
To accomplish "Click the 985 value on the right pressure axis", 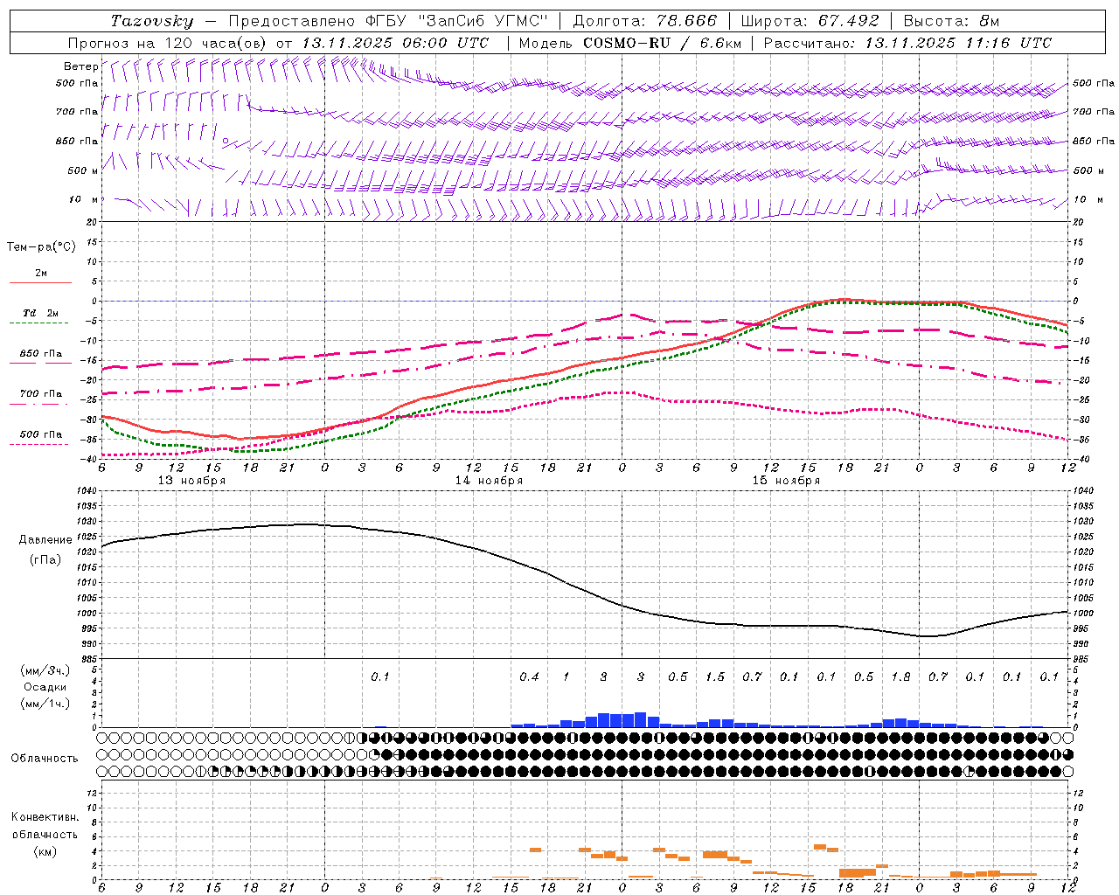I will [x=1082, y=659].
